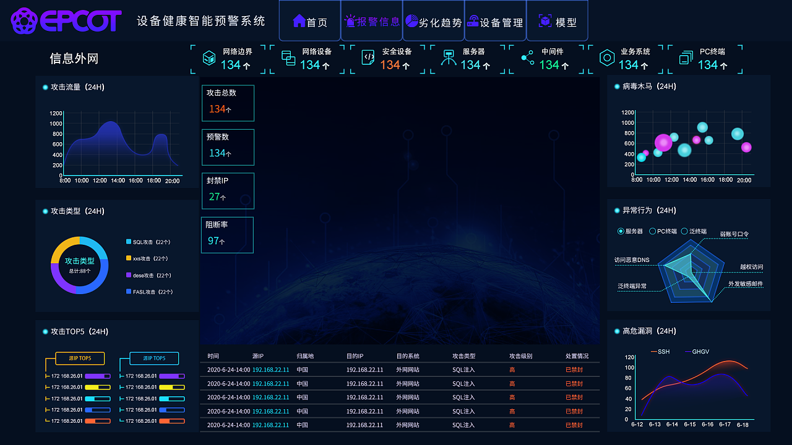This screenshot has width=792, height=445.
Task: Click the PC终端 monitor icon
Action: 686,58
